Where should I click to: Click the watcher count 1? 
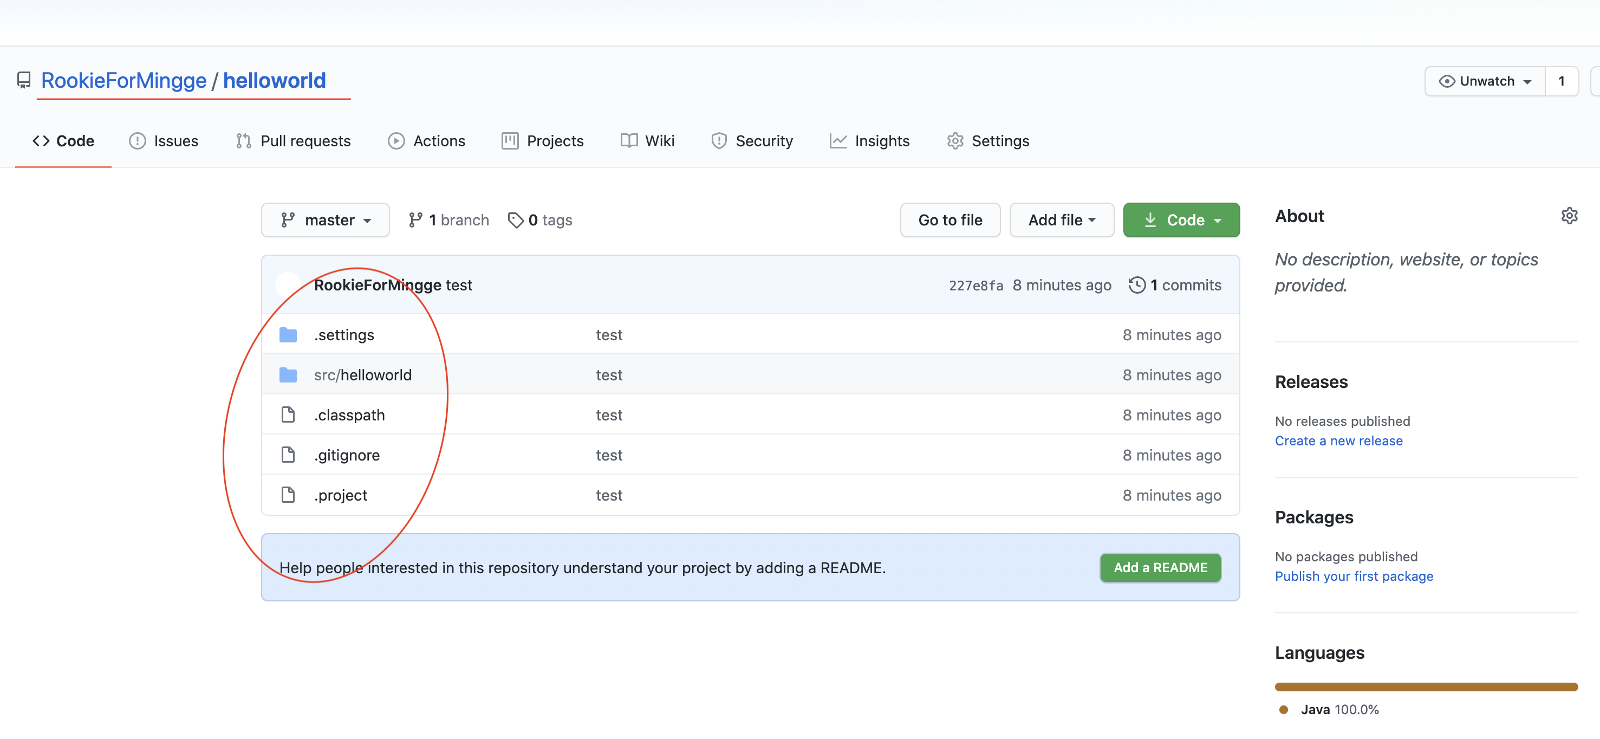1562,81
